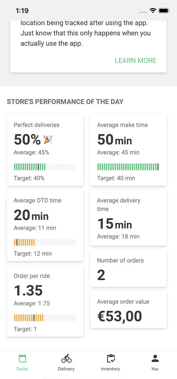Screen dimensions: 177x379
Task: Click the LEARN MORE link
Action: 136,61
